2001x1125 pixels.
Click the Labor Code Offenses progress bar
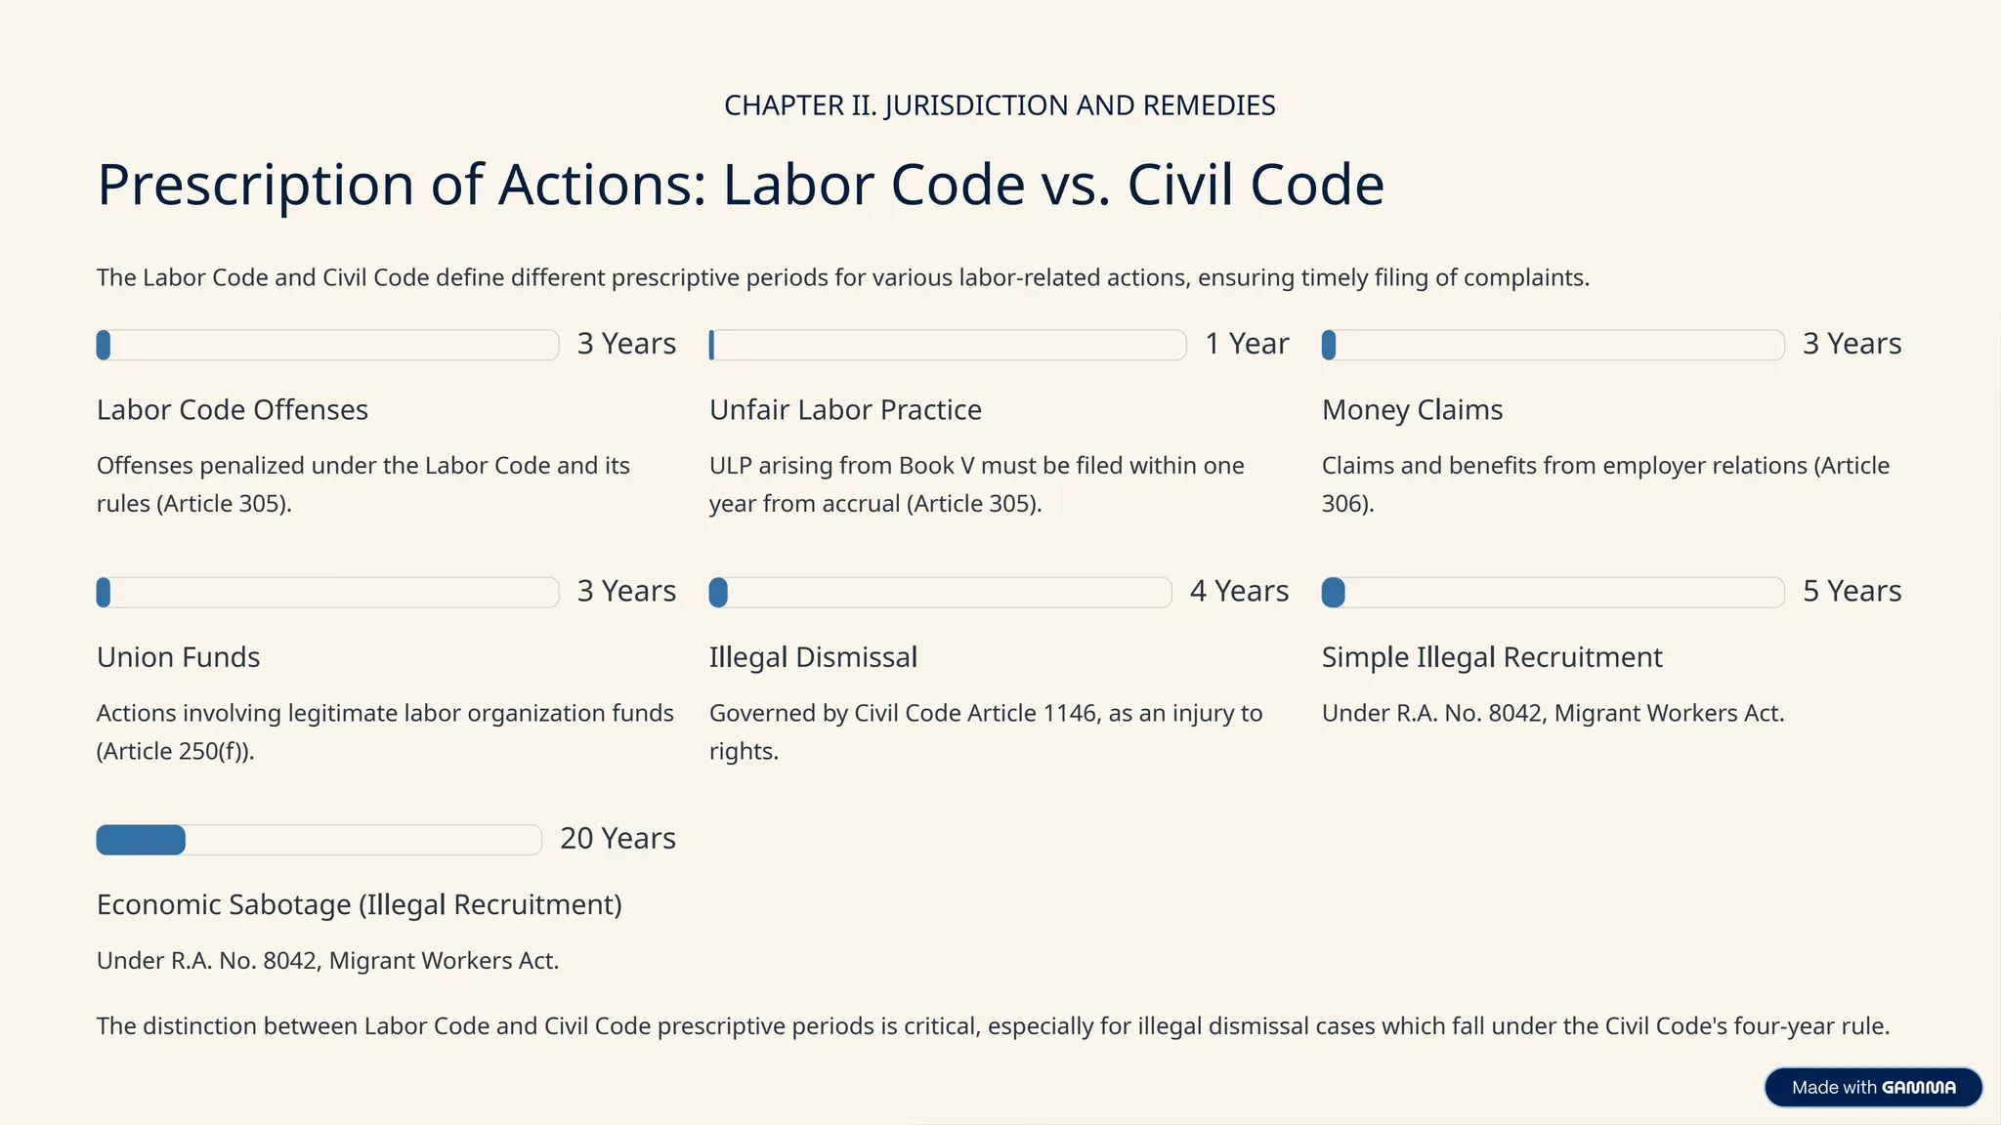pos(327,345)
